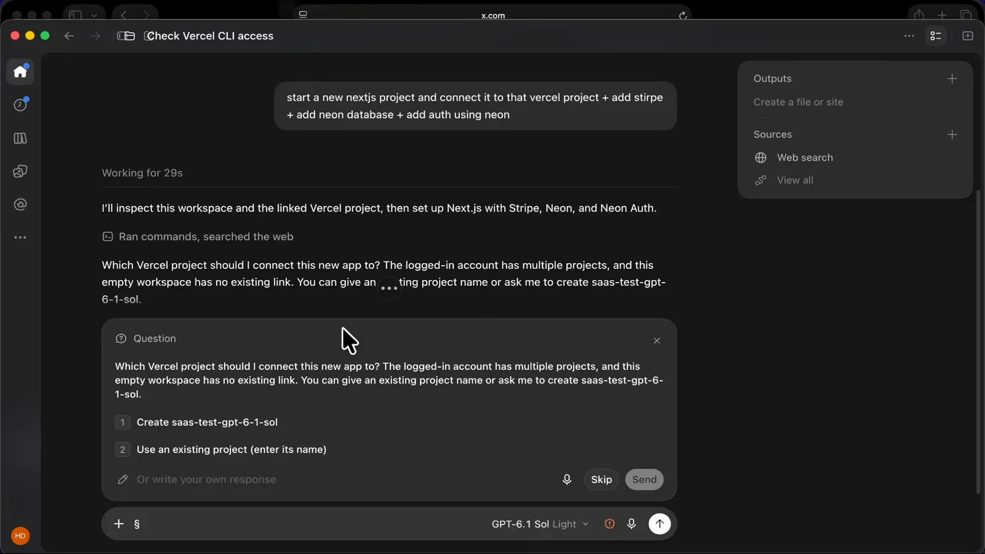Image resolution: width=985 pixels, height=554 pixels.
Task: Click the HD user avatar
Action: coord(20,536)
